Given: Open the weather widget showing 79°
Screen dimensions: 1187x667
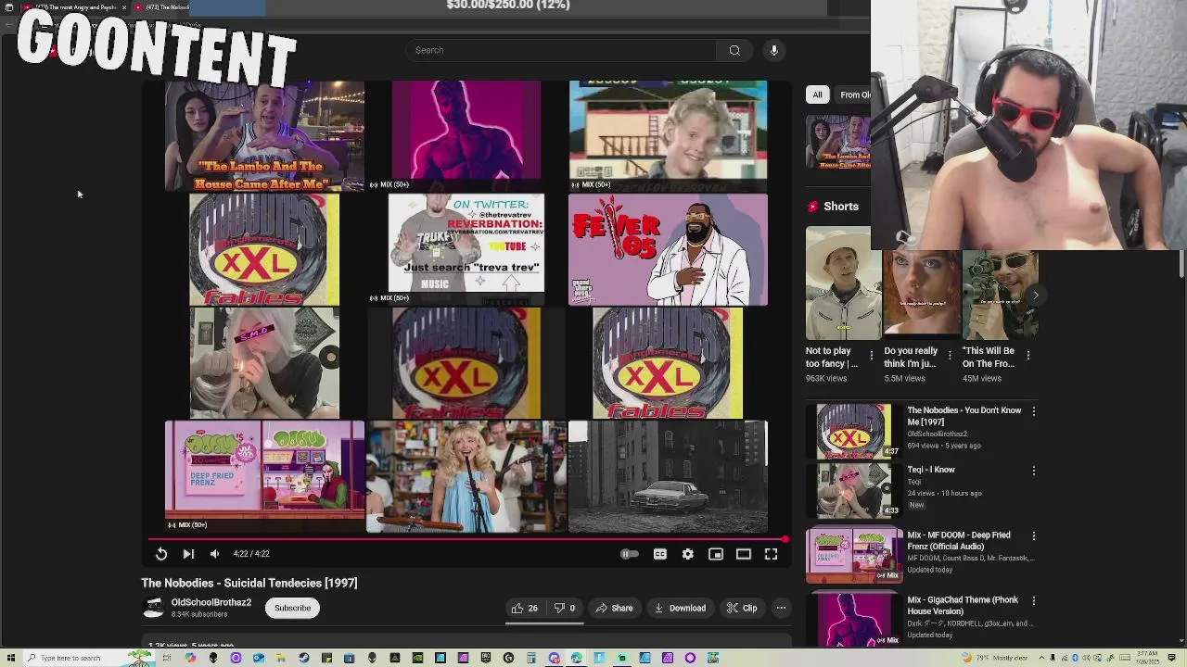Looking at the screenshot, I should point(997,658).
